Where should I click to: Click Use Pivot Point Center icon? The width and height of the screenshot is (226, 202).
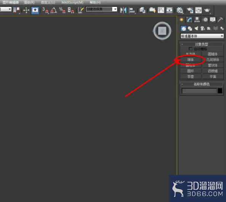16,10
